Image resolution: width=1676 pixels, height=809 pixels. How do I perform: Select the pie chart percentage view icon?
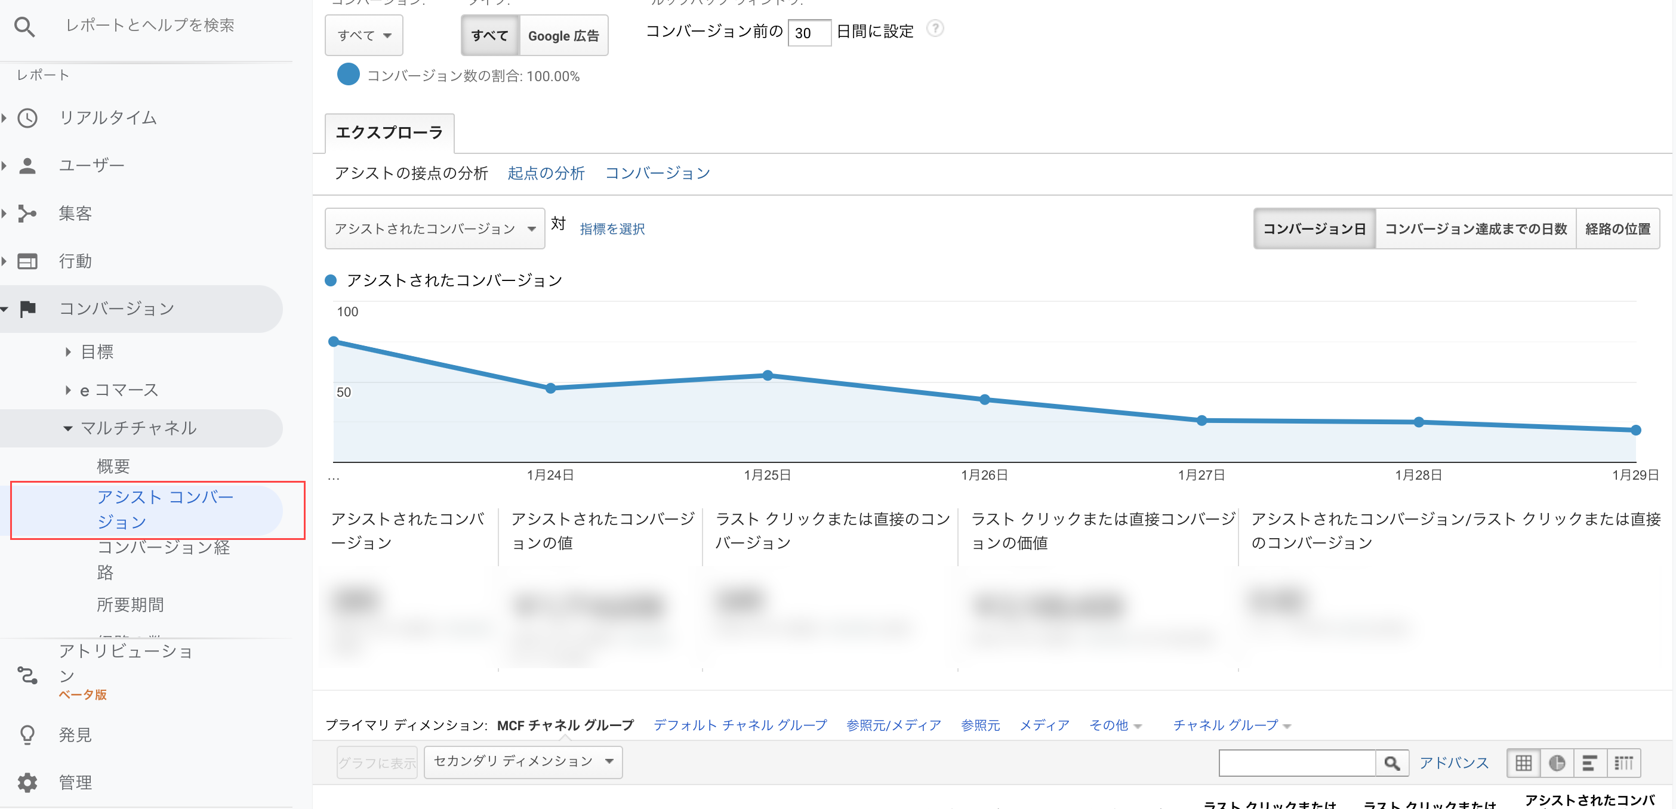pos(1557,762)
